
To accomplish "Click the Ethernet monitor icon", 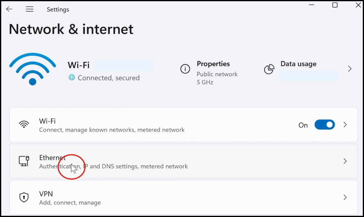I will coord(24,161).
